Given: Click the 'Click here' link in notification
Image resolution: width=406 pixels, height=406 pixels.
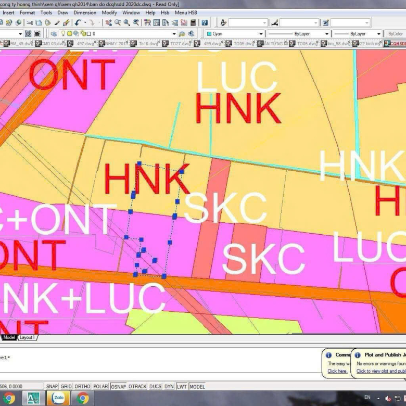Looking at the screenshot, I should pos(337,371).
